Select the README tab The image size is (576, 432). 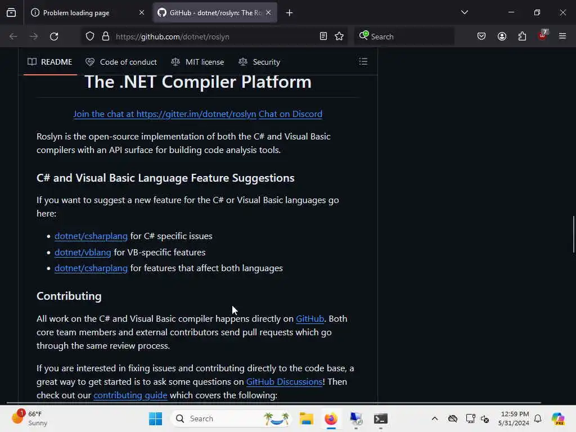[x=50, y=62]
